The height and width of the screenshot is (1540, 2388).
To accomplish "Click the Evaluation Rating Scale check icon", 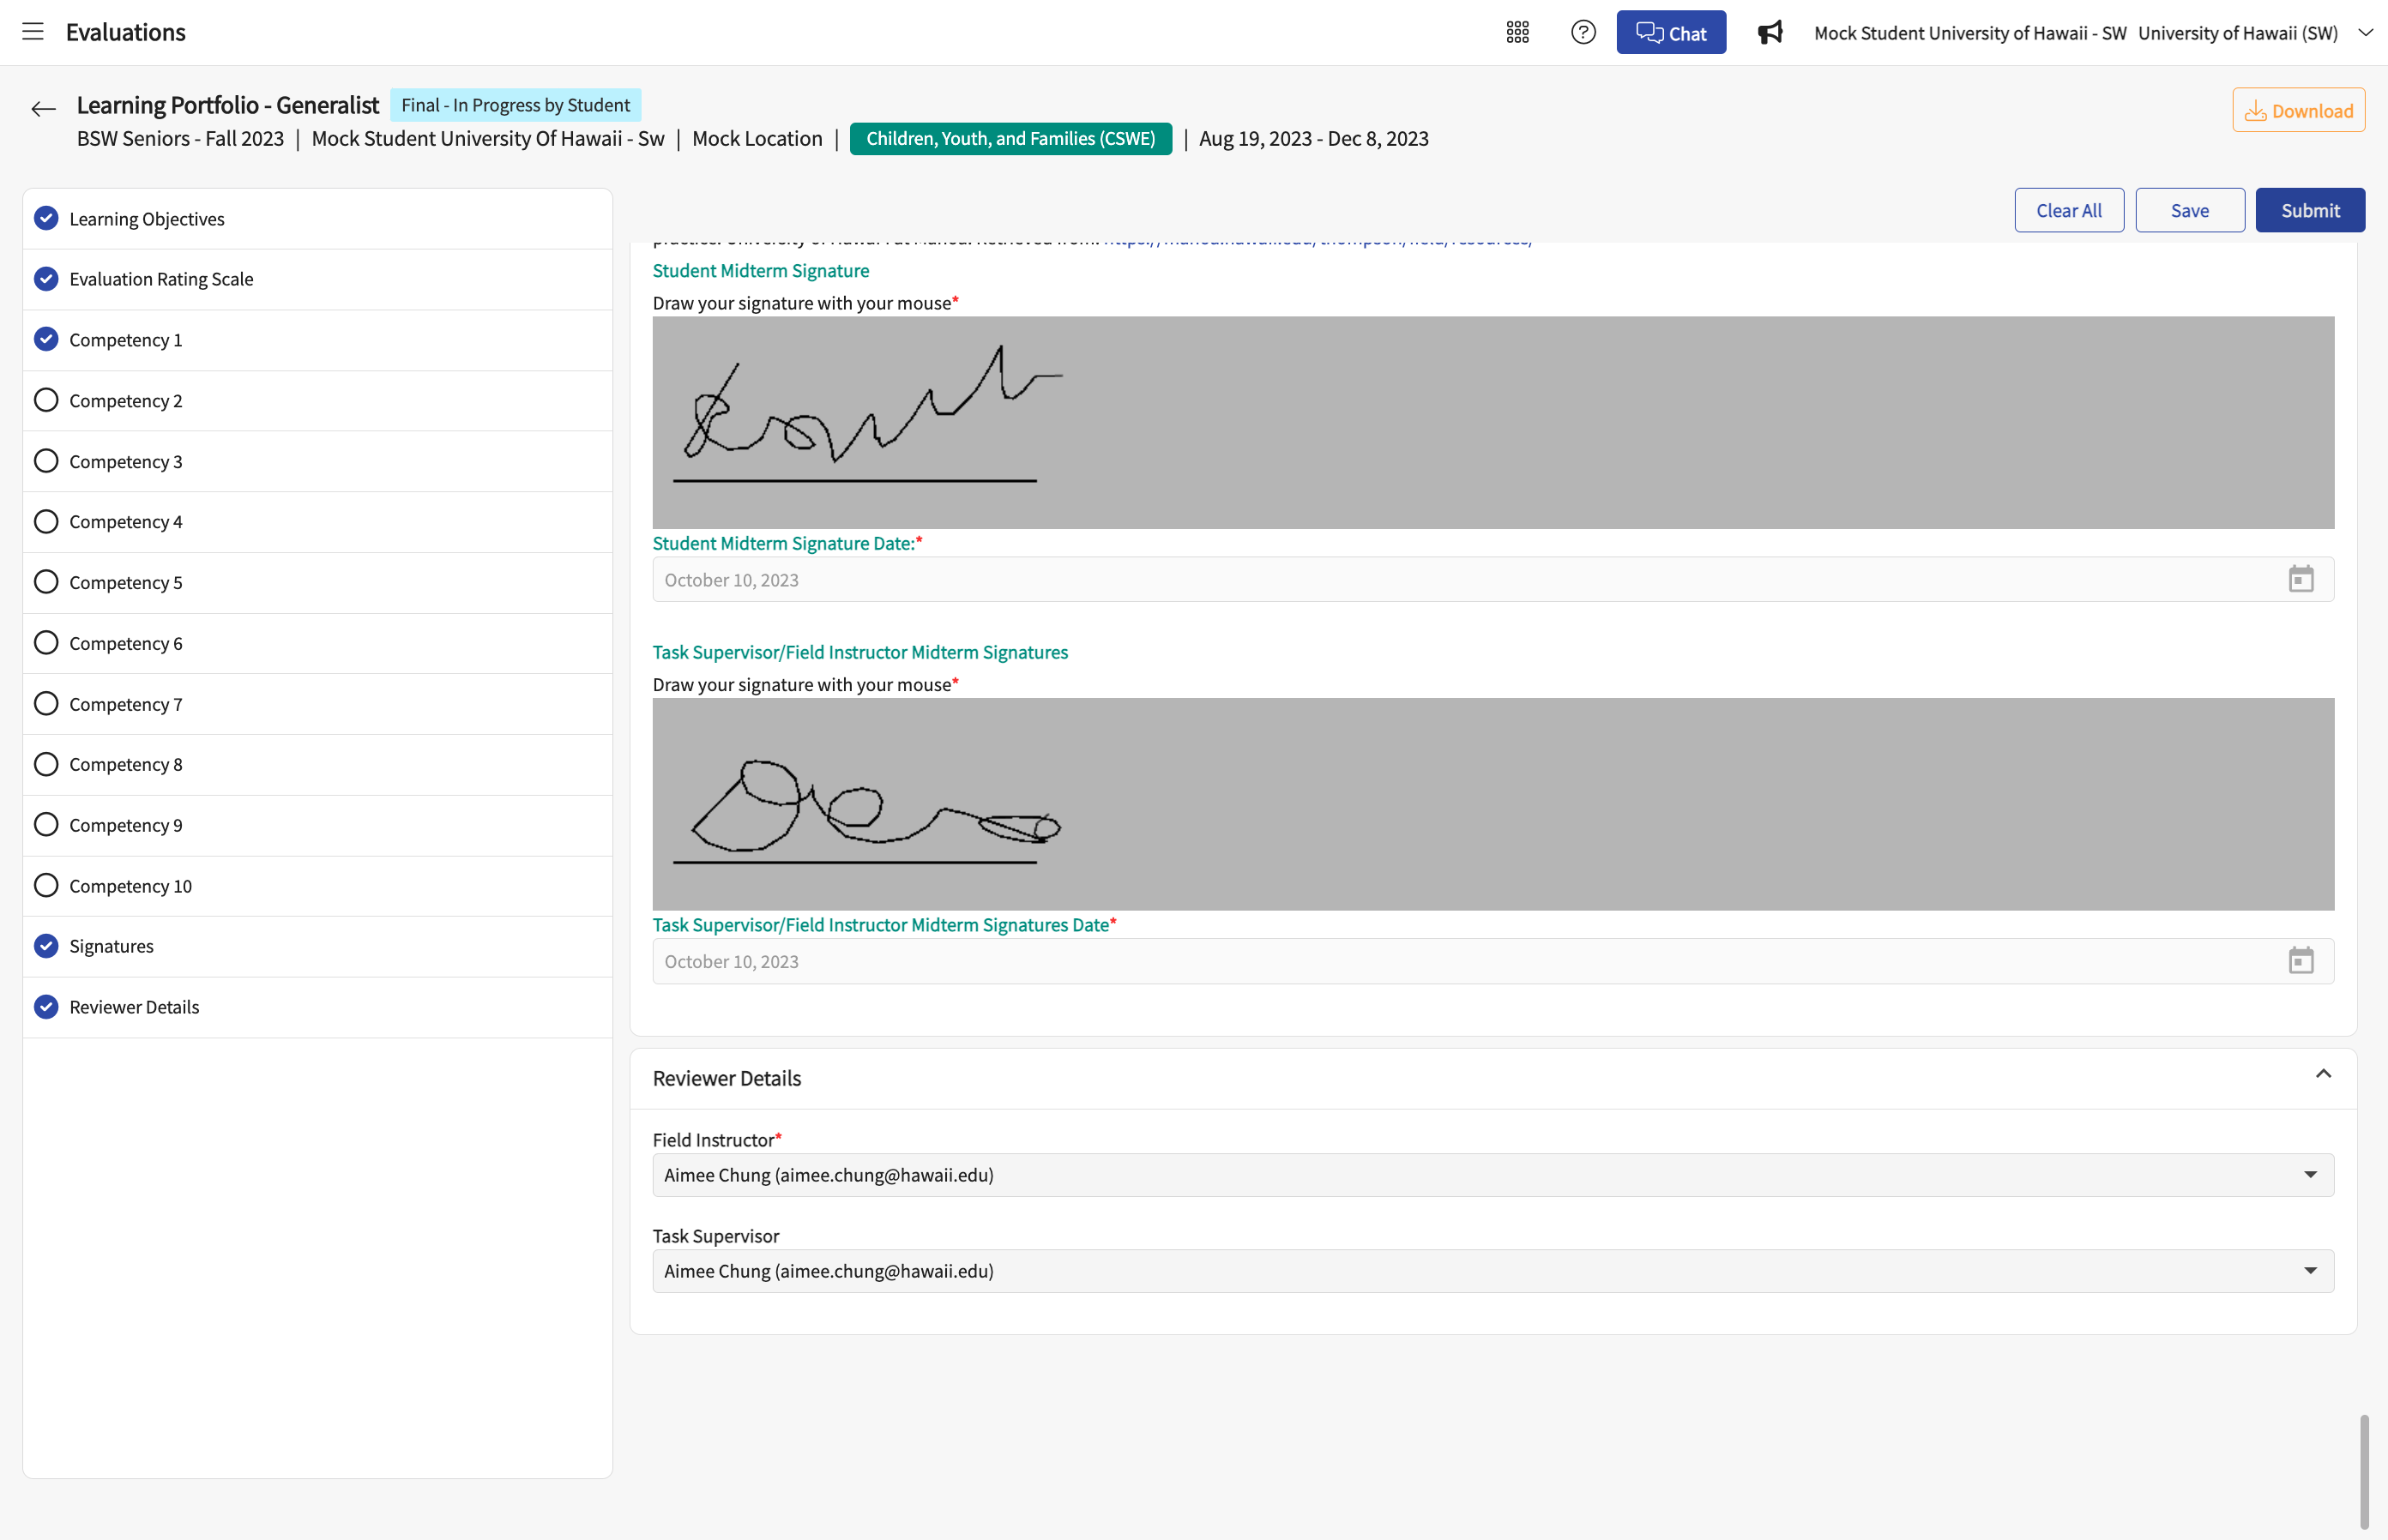I will pyautogui.click(x=46, y=279).
